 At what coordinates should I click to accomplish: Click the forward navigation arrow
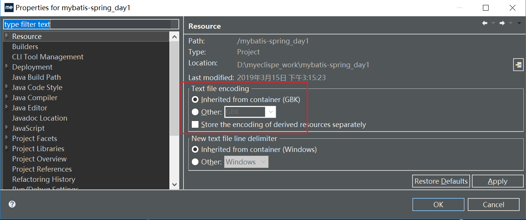[x=502, y=23]
